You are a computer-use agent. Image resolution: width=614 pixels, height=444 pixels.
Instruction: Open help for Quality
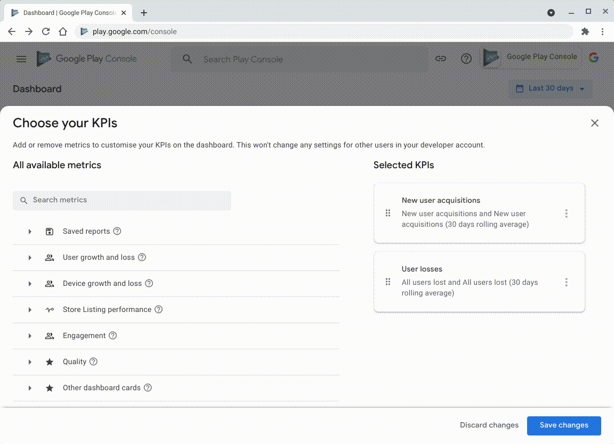point(93,362)
